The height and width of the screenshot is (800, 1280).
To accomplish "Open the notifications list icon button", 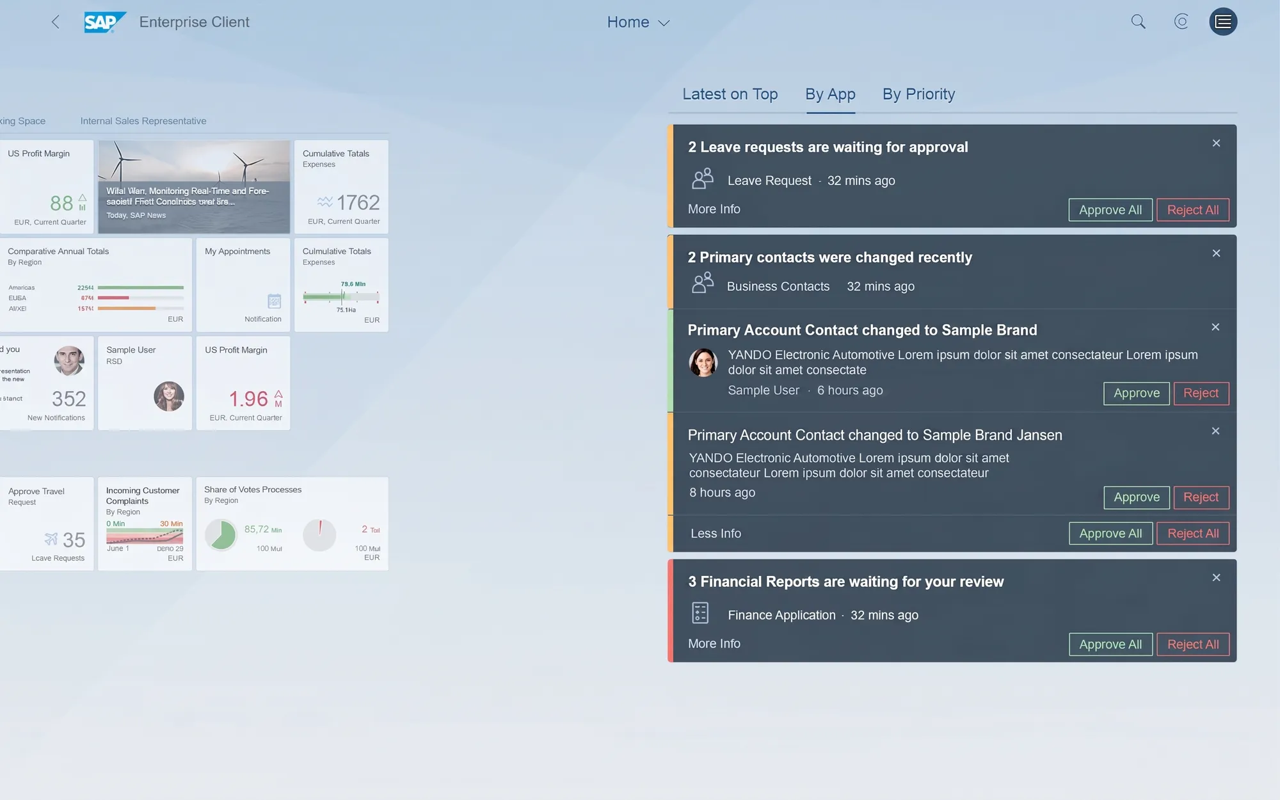I will [1223, 22].
